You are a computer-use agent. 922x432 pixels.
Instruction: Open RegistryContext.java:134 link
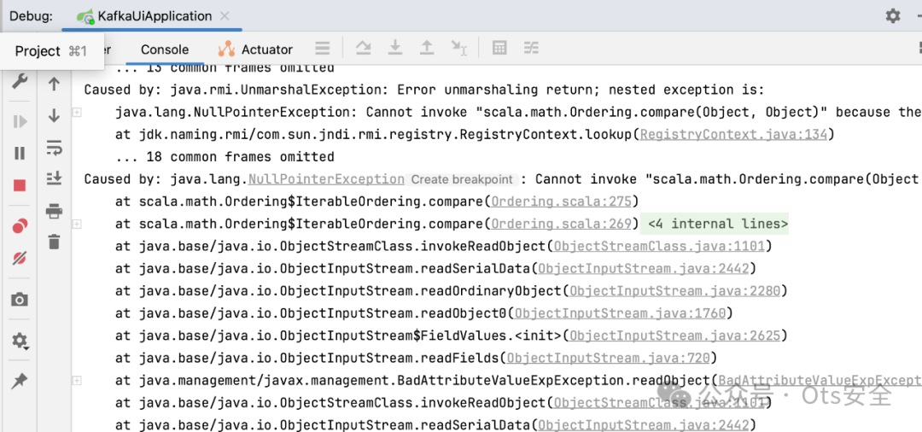click(x=733, y=135)
